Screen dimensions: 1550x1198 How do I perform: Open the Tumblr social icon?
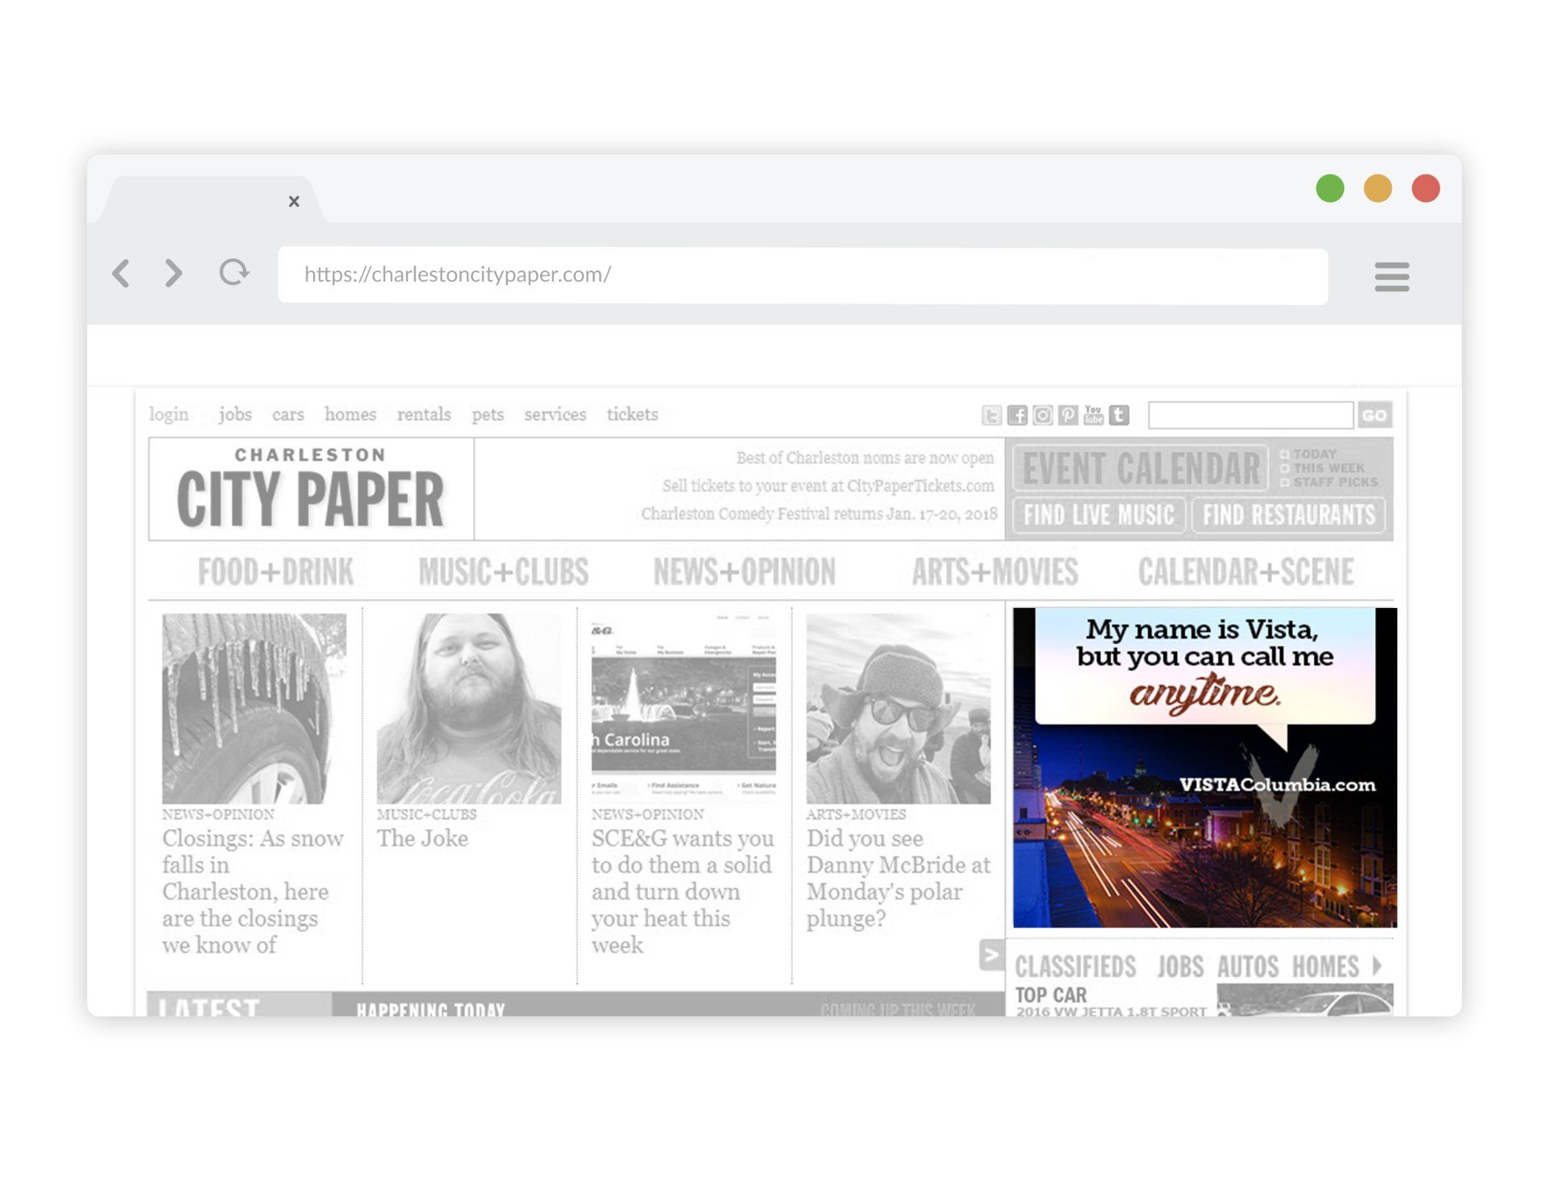[x=1119, y=415]
